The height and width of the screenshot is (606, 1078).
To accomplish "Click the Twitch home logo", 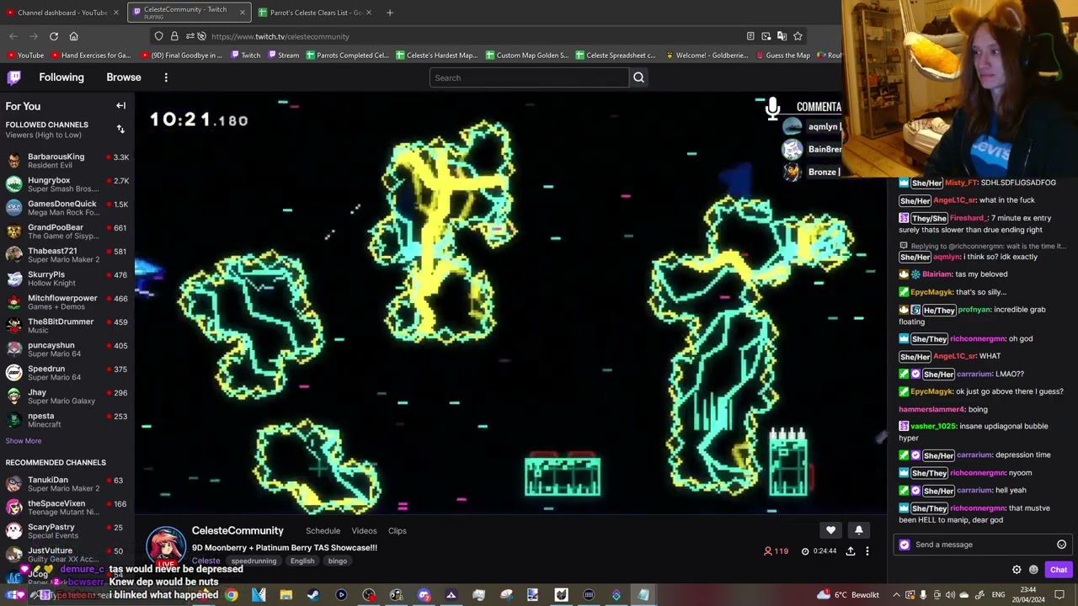I will [14, 77].
